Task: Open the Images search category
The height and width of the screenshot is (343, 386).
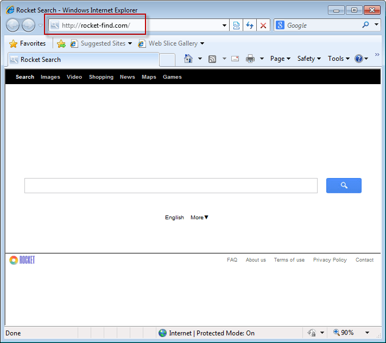Action: (50, 77)
